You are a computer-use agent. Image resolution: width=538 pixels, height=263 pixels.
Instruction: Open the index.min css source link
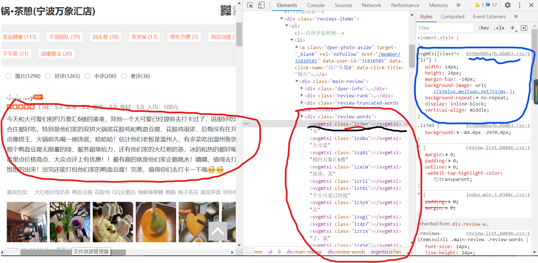[498, 195]
